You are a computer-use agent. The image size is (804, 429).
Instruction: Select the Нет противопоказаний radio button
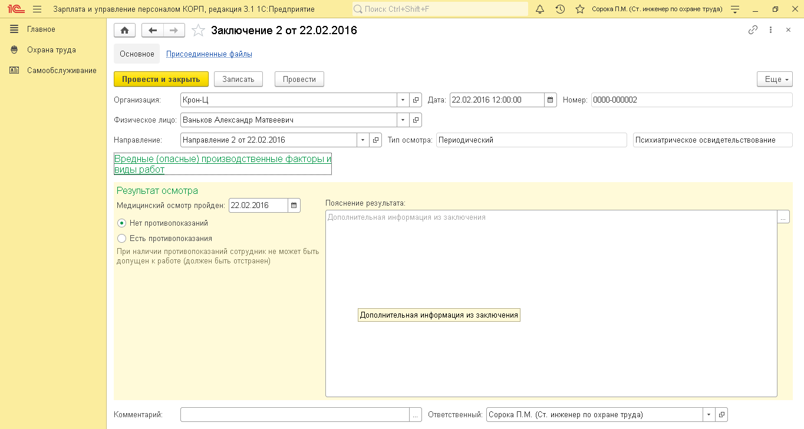(122, 223)
